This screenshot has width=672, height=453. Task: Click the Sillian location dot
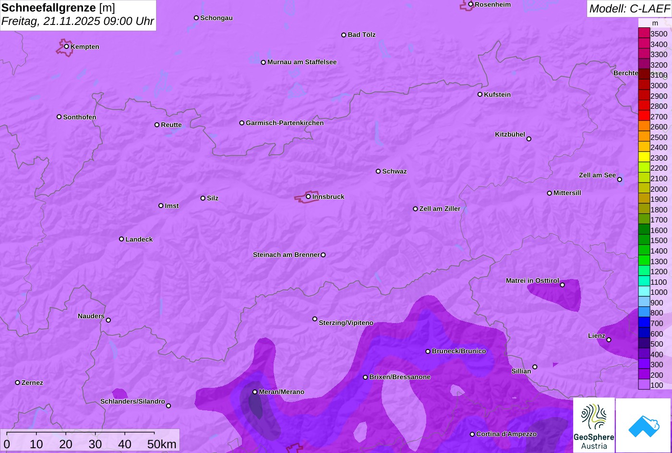pos(535,367)
